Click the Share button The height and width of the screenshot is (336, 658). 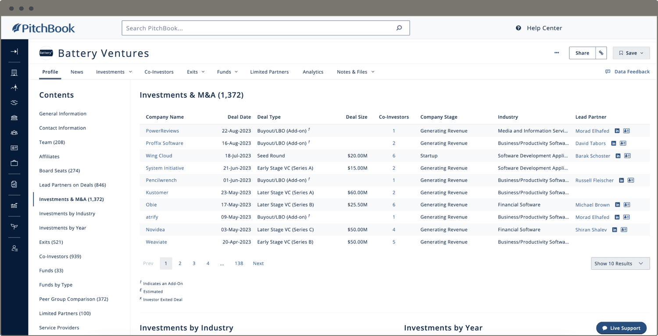pyautogui.click(x=582, y=53)
